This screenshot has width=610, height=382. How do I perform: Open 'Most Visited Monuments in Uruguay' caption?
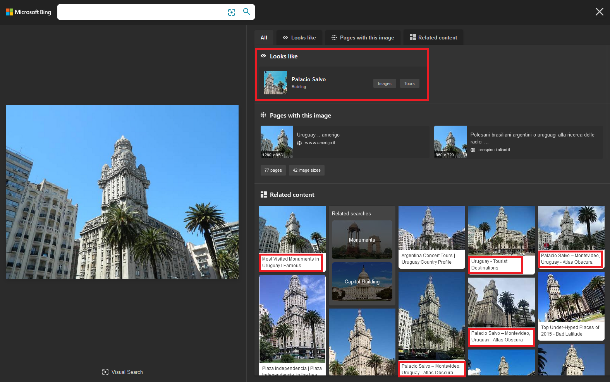pyautogui.click(x=291, y=262)
